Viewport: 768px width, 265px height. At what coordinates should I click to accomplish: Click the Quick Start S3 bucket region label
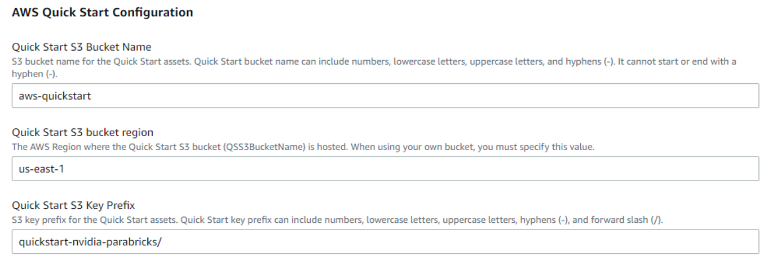coord(82,133)
